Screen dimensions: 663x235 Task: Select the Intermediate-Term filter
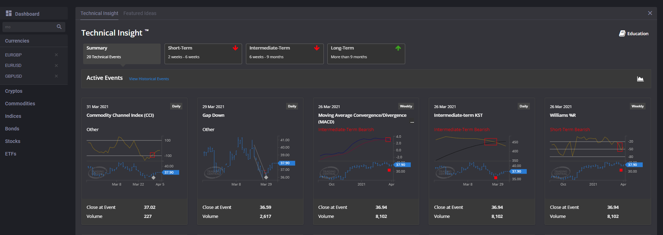[284, 54]
